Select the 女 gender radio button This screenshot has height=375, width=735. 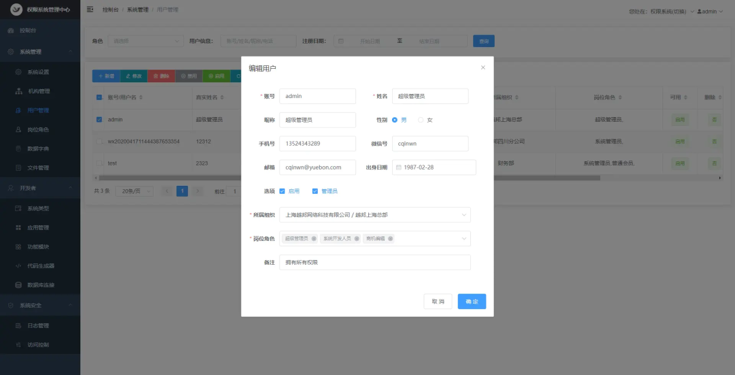point(421,120)
